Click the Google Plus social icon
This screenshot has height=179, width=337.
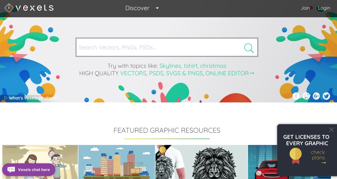(316, 96)
